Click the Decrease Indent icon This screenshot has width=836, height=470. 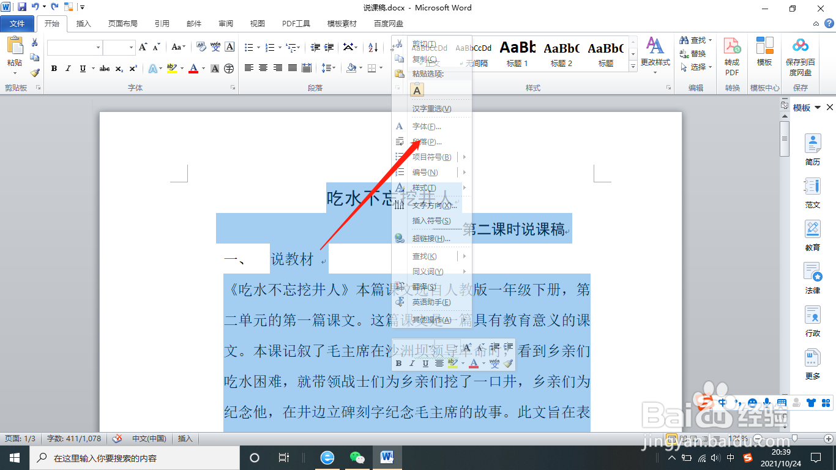click(x=315, y=47)
